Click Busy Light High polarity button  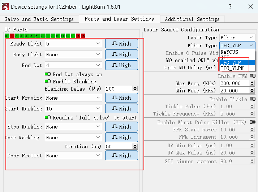pyautogui.click(x=122, y=54)
